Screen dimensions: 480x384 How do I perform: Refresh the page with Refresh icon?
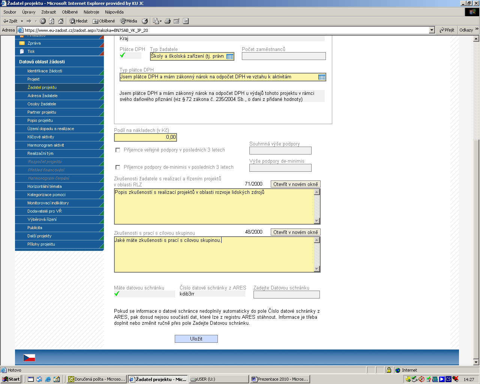[52, 21]
